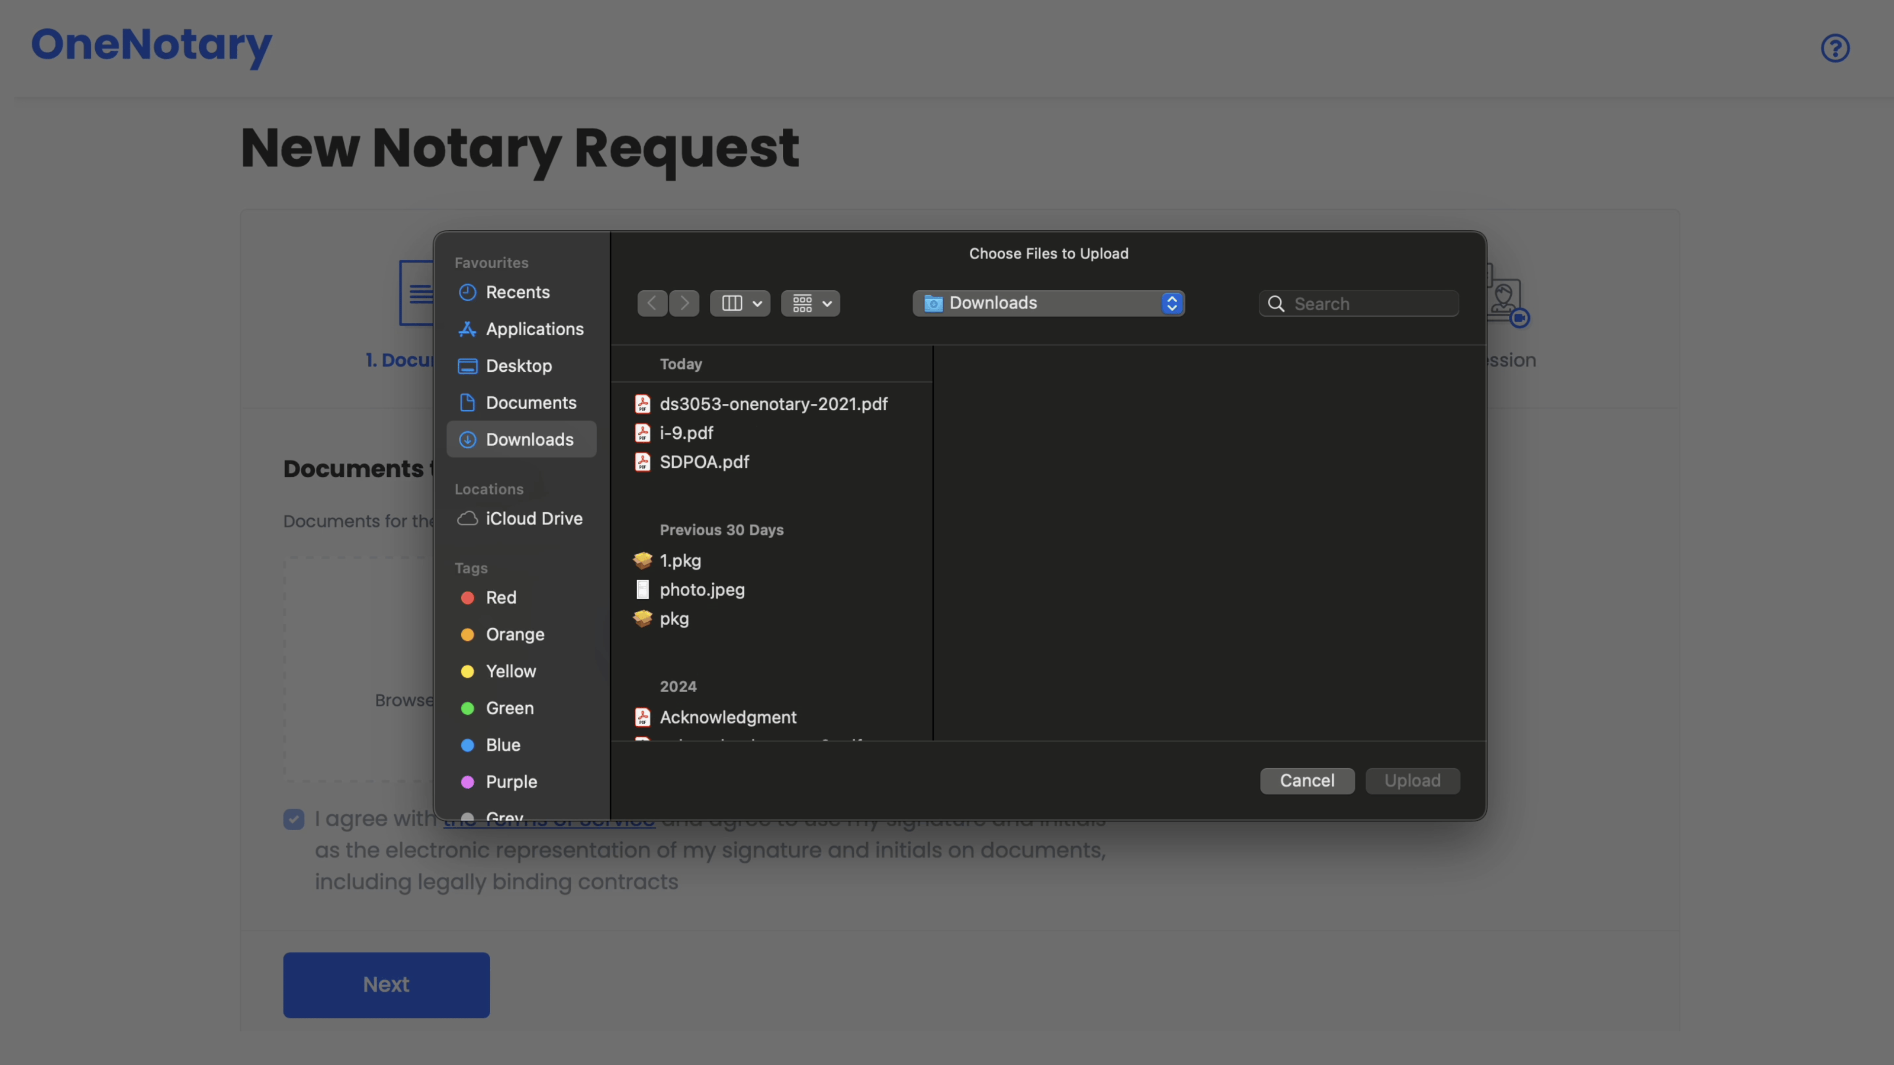Switch to Documents folder in sidebar
The width and height of the screenshot is (1894, 1065).
[530, 403]
